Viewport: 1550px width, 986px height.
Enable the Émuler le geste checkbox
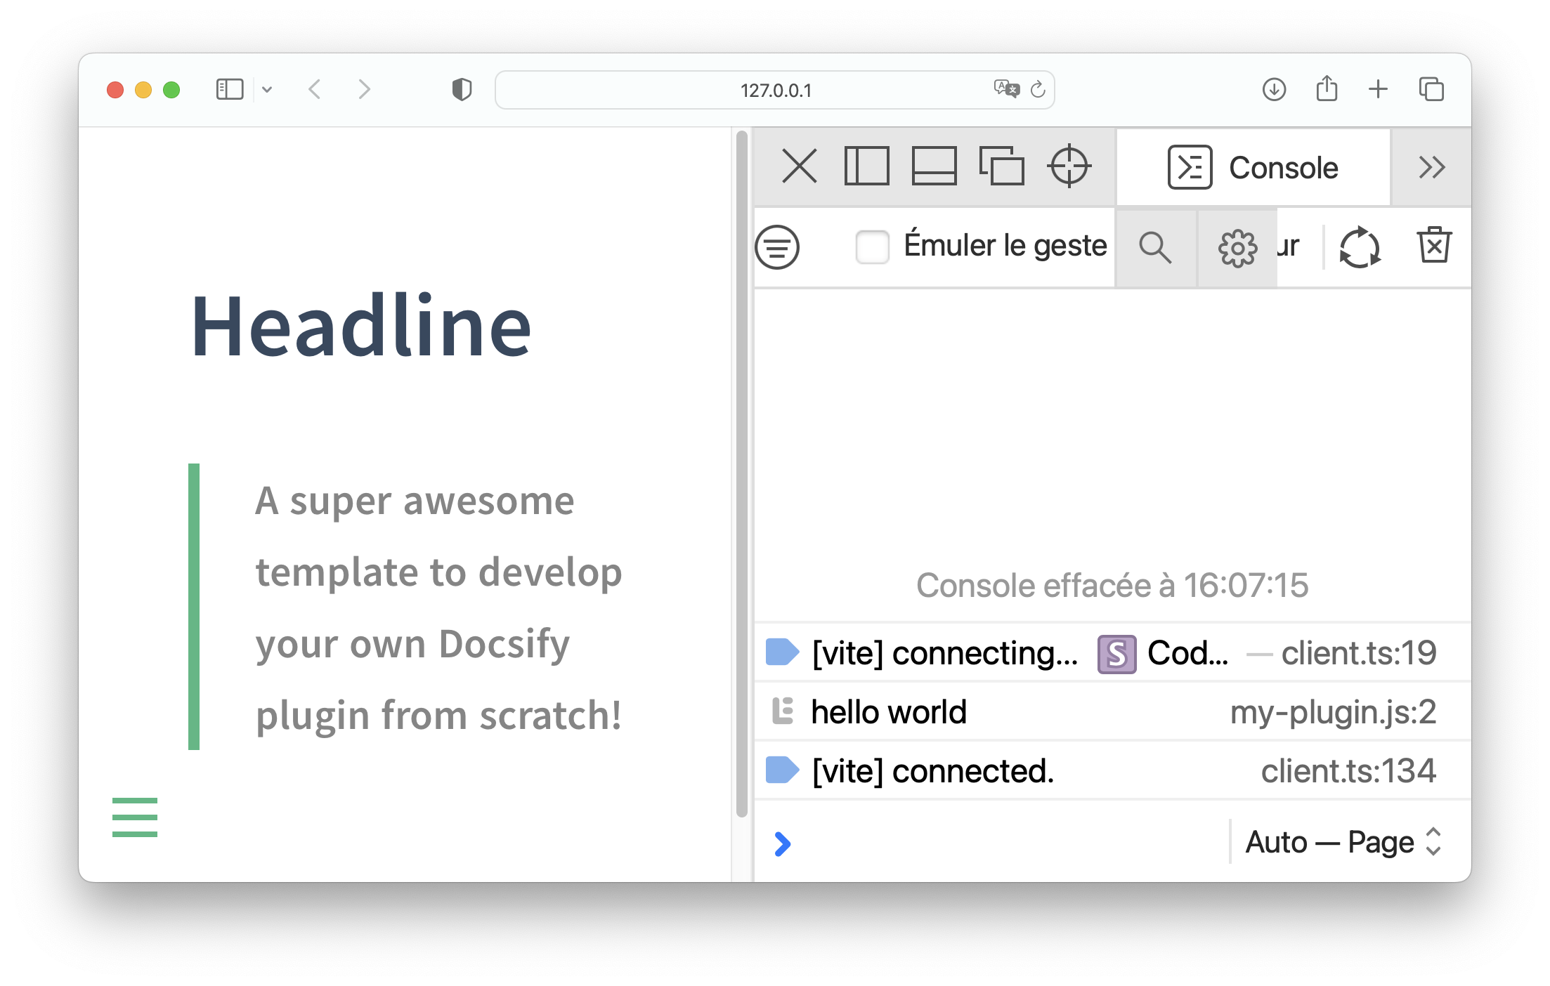tap(873, 247)
